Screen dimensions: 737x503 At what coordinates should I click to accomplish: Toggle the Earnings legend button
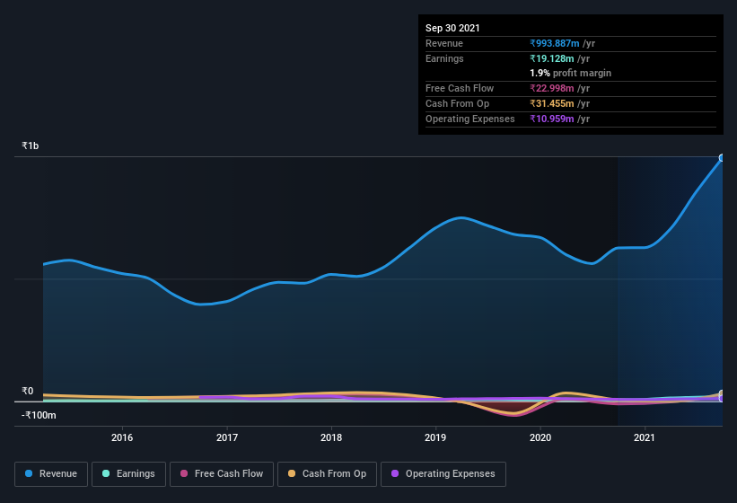(x=128, y=474)
